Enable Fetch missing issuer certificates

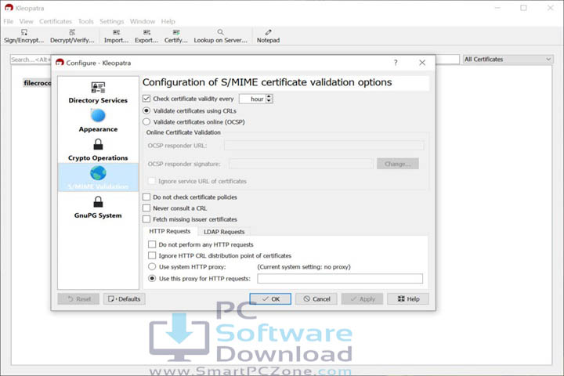pyautogui.click(x=146, y=219)
